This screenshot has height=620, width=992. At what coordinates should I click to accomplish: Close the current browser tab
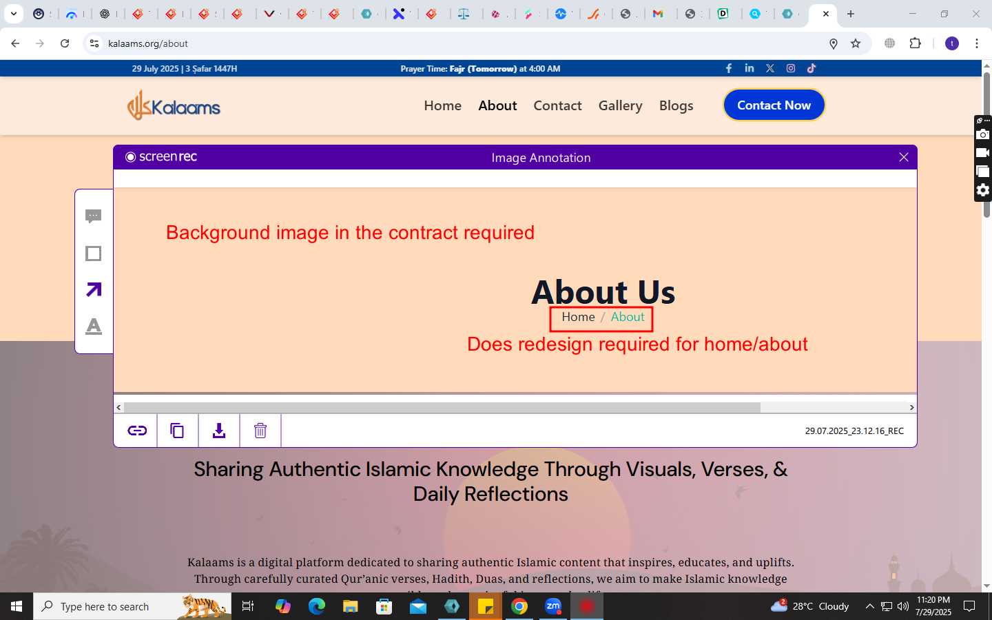click(825, 14)
